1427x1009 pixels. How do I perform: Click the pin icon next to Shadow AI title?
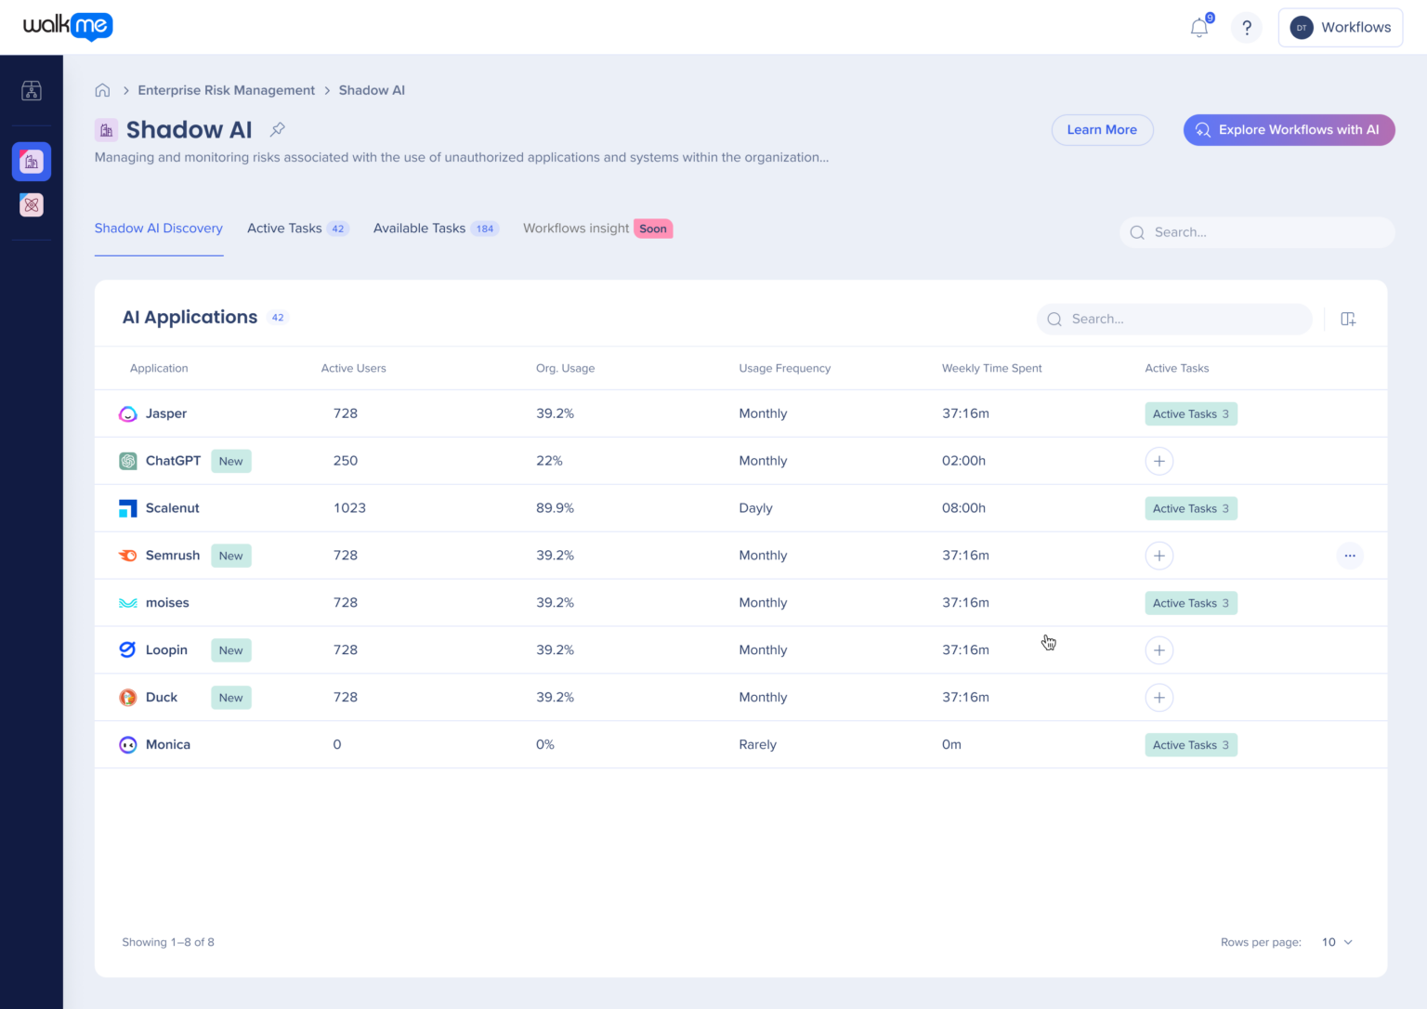(277, 129)
